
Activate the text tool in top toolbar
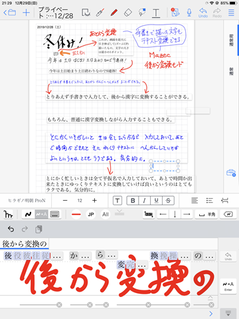point(156,13)
